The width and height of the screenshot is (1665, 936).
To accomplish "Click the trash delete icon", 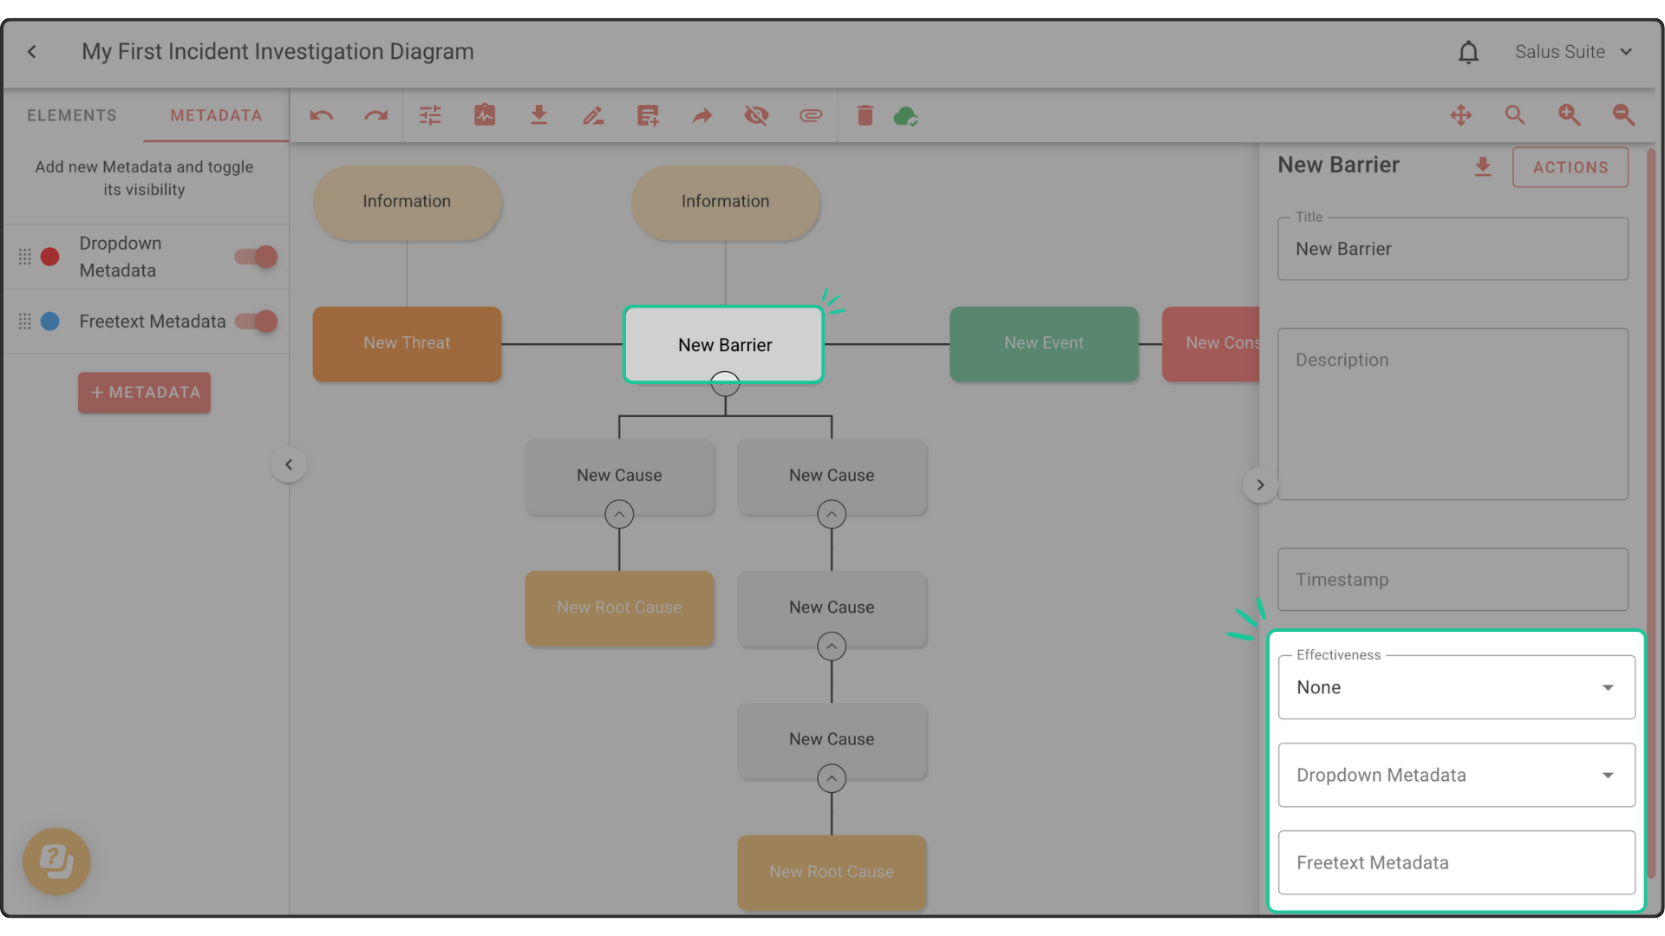I will 865,115.
